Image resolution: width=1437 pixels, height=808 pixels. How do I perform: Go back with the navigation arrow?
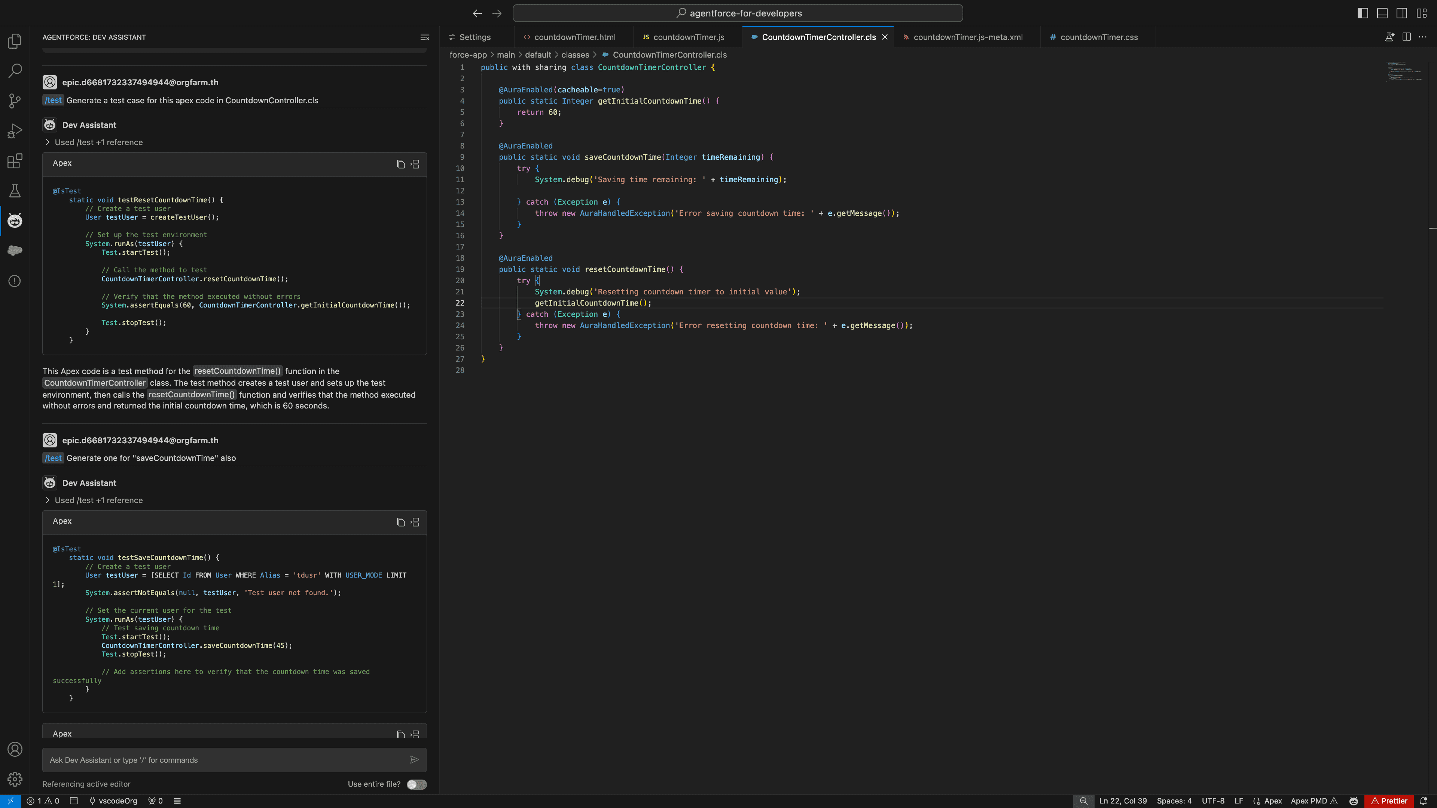pos(477,13)
